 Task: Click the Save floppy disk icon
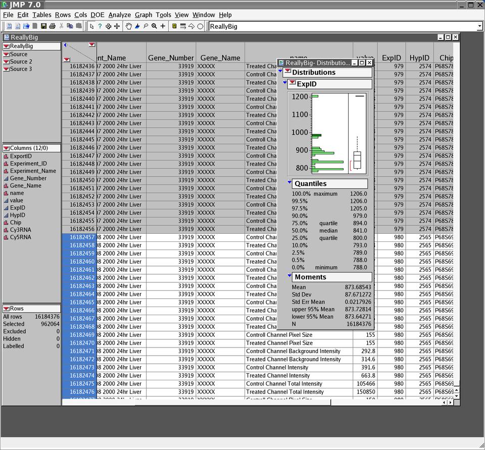click(x=43, y=26)
